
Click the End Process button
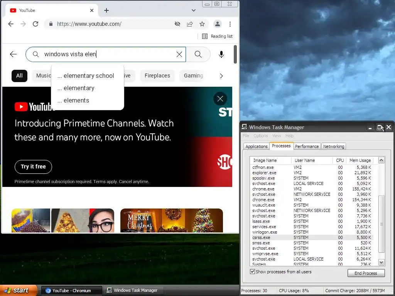pyautogui.click(x=366, y=273)
